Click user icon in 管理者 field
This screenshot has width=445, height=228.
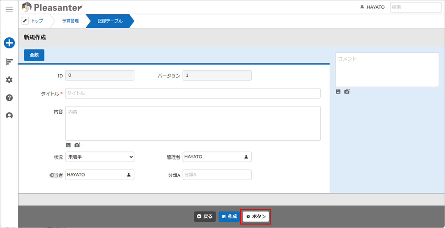coord(246,157)
